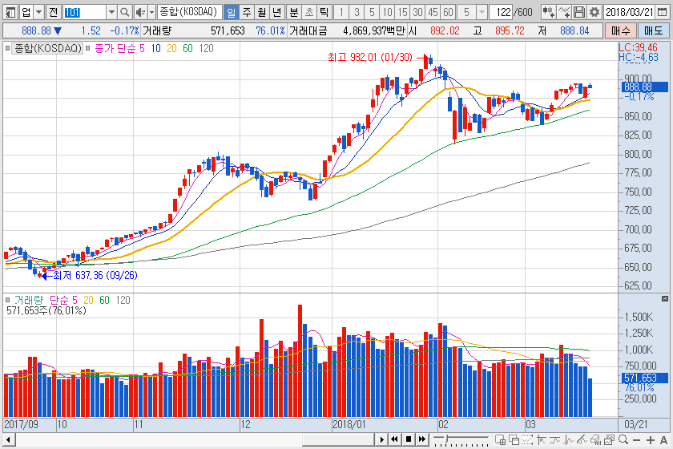Screen dimensions: 673x449
Task: Click the magnifier search icon beside code field
Action: [x=125, y=12]
